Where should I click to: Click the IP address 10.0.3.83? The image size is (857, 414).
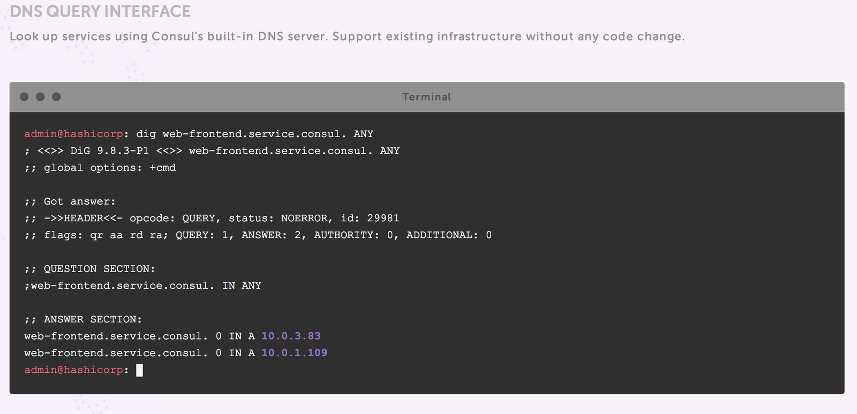tap(291, 336)
